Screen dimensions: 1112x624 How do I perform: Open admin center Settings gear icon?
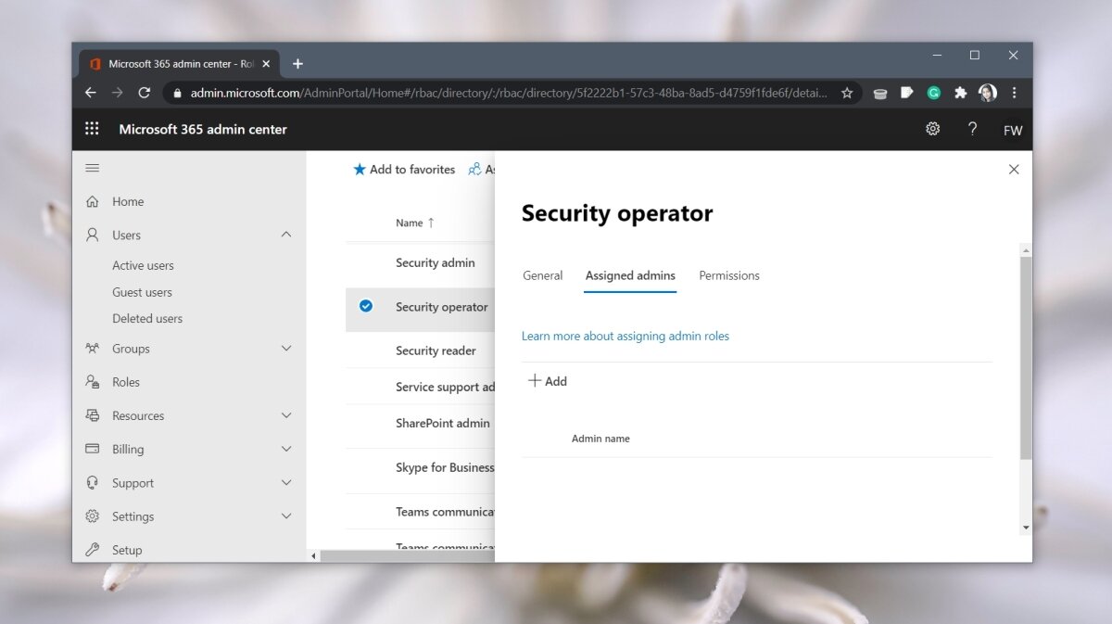tap(932, 128)
